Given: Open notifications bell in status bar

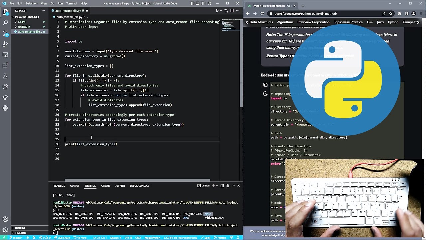Looking at the screenshot, I should [238, 238].
